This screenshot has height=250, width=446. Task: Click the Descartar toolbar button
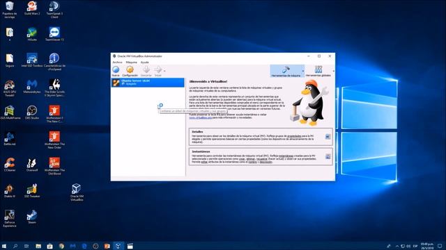pos(146,71)
